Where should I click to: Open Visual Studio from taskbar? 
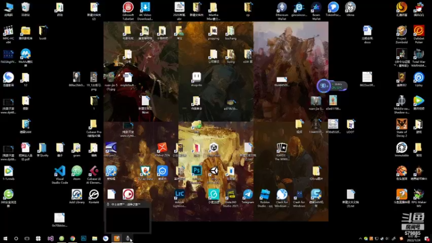coord(50,239)
